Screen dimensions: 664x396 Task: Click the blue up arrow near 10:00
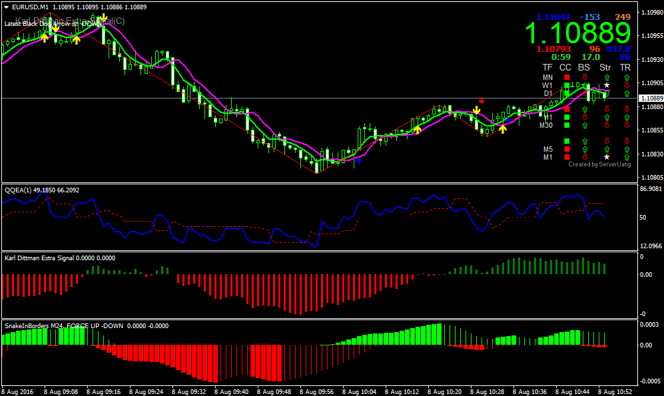coord(358,160)
